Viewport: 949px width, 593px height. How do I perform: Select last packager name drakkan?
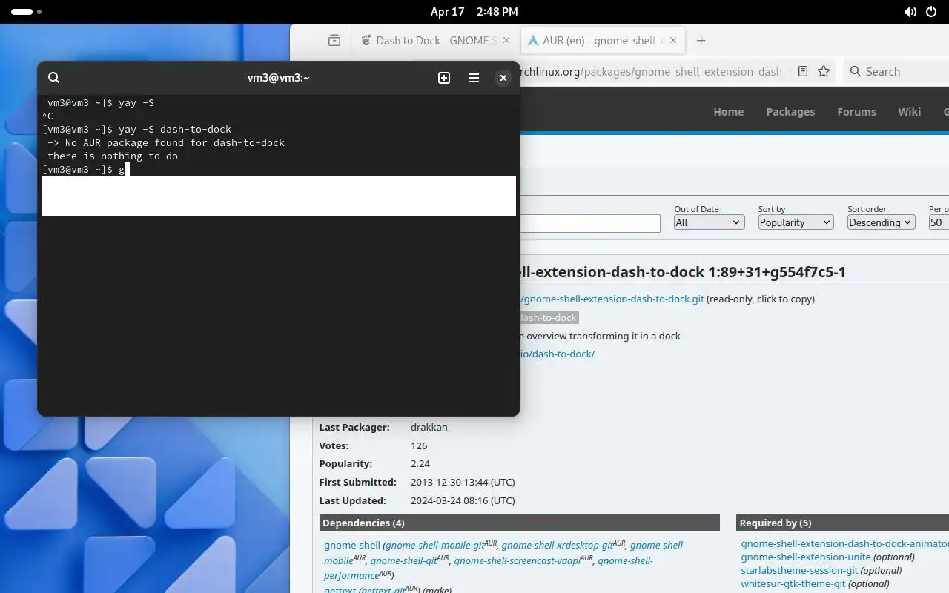[x=429, y=427]
